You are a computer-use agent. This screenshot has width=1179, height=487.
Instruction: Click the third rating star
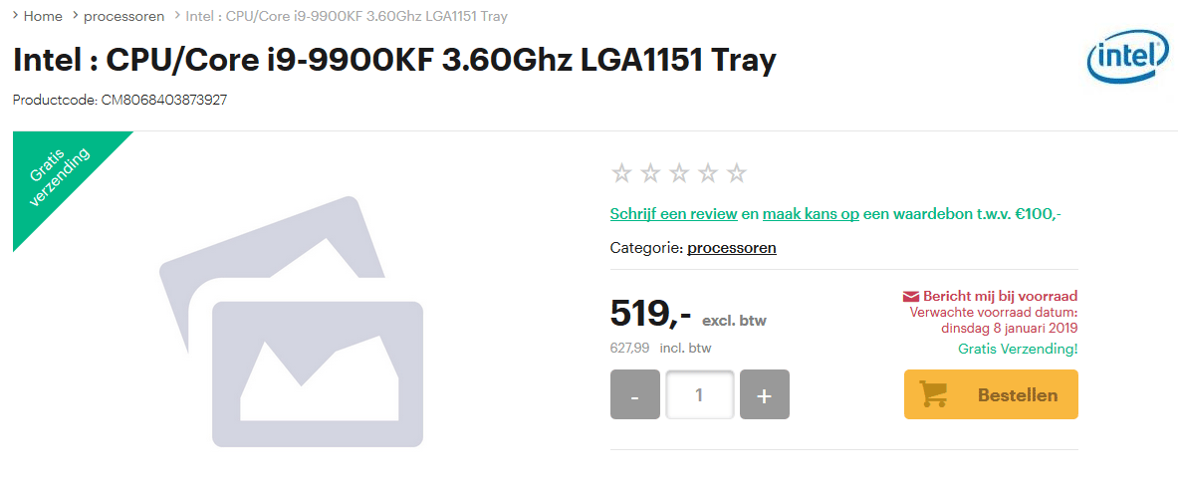pyautogui.click(x=679, y=173)
